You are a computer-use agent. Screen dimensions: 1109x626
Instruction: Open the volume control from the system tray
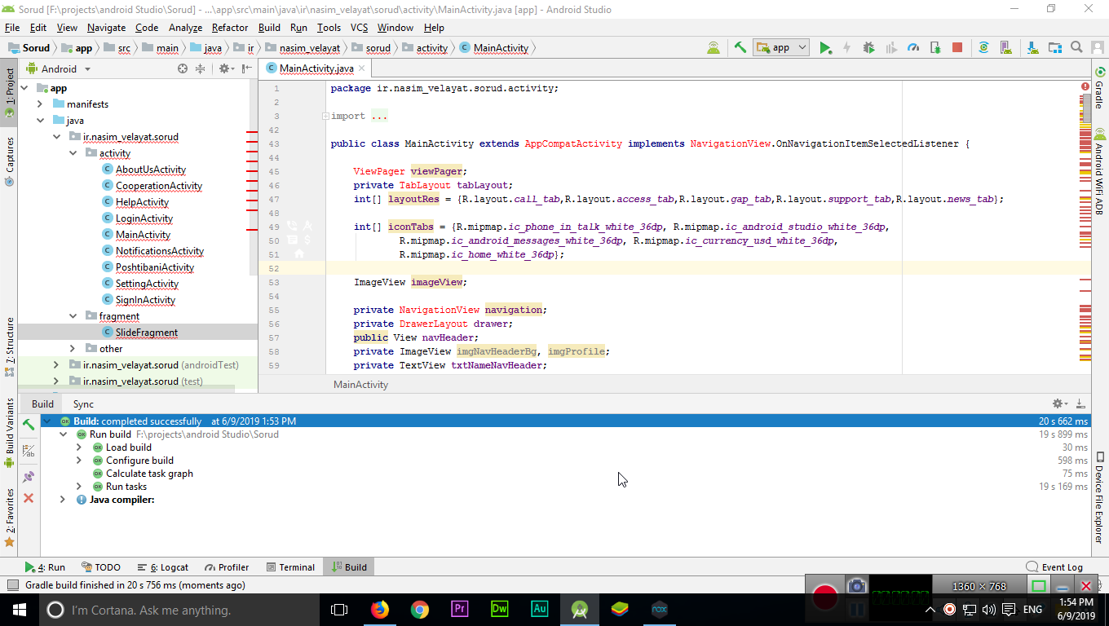pos(989,609)
